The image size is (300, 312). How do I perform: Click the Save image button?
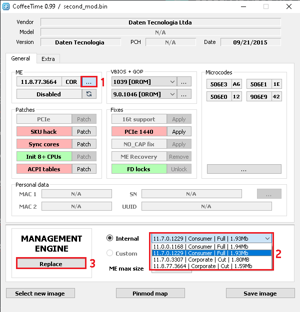tap(259, 293)
